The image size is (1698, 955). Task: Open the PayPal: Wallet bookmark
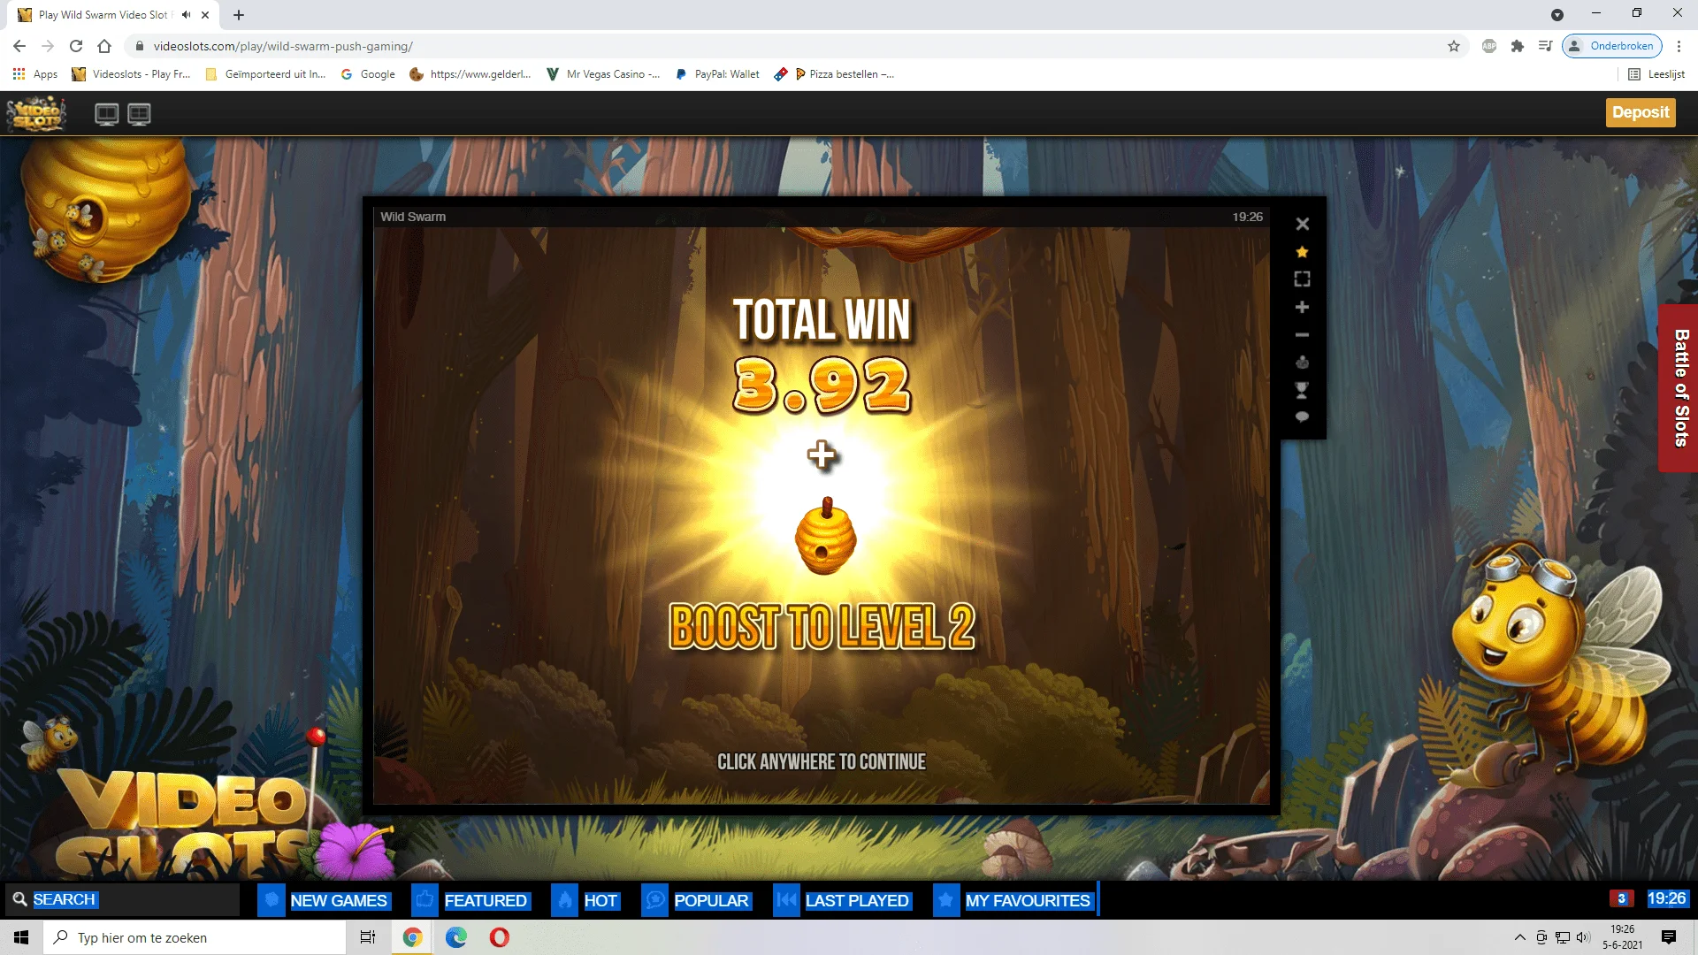tap(717, 74)
